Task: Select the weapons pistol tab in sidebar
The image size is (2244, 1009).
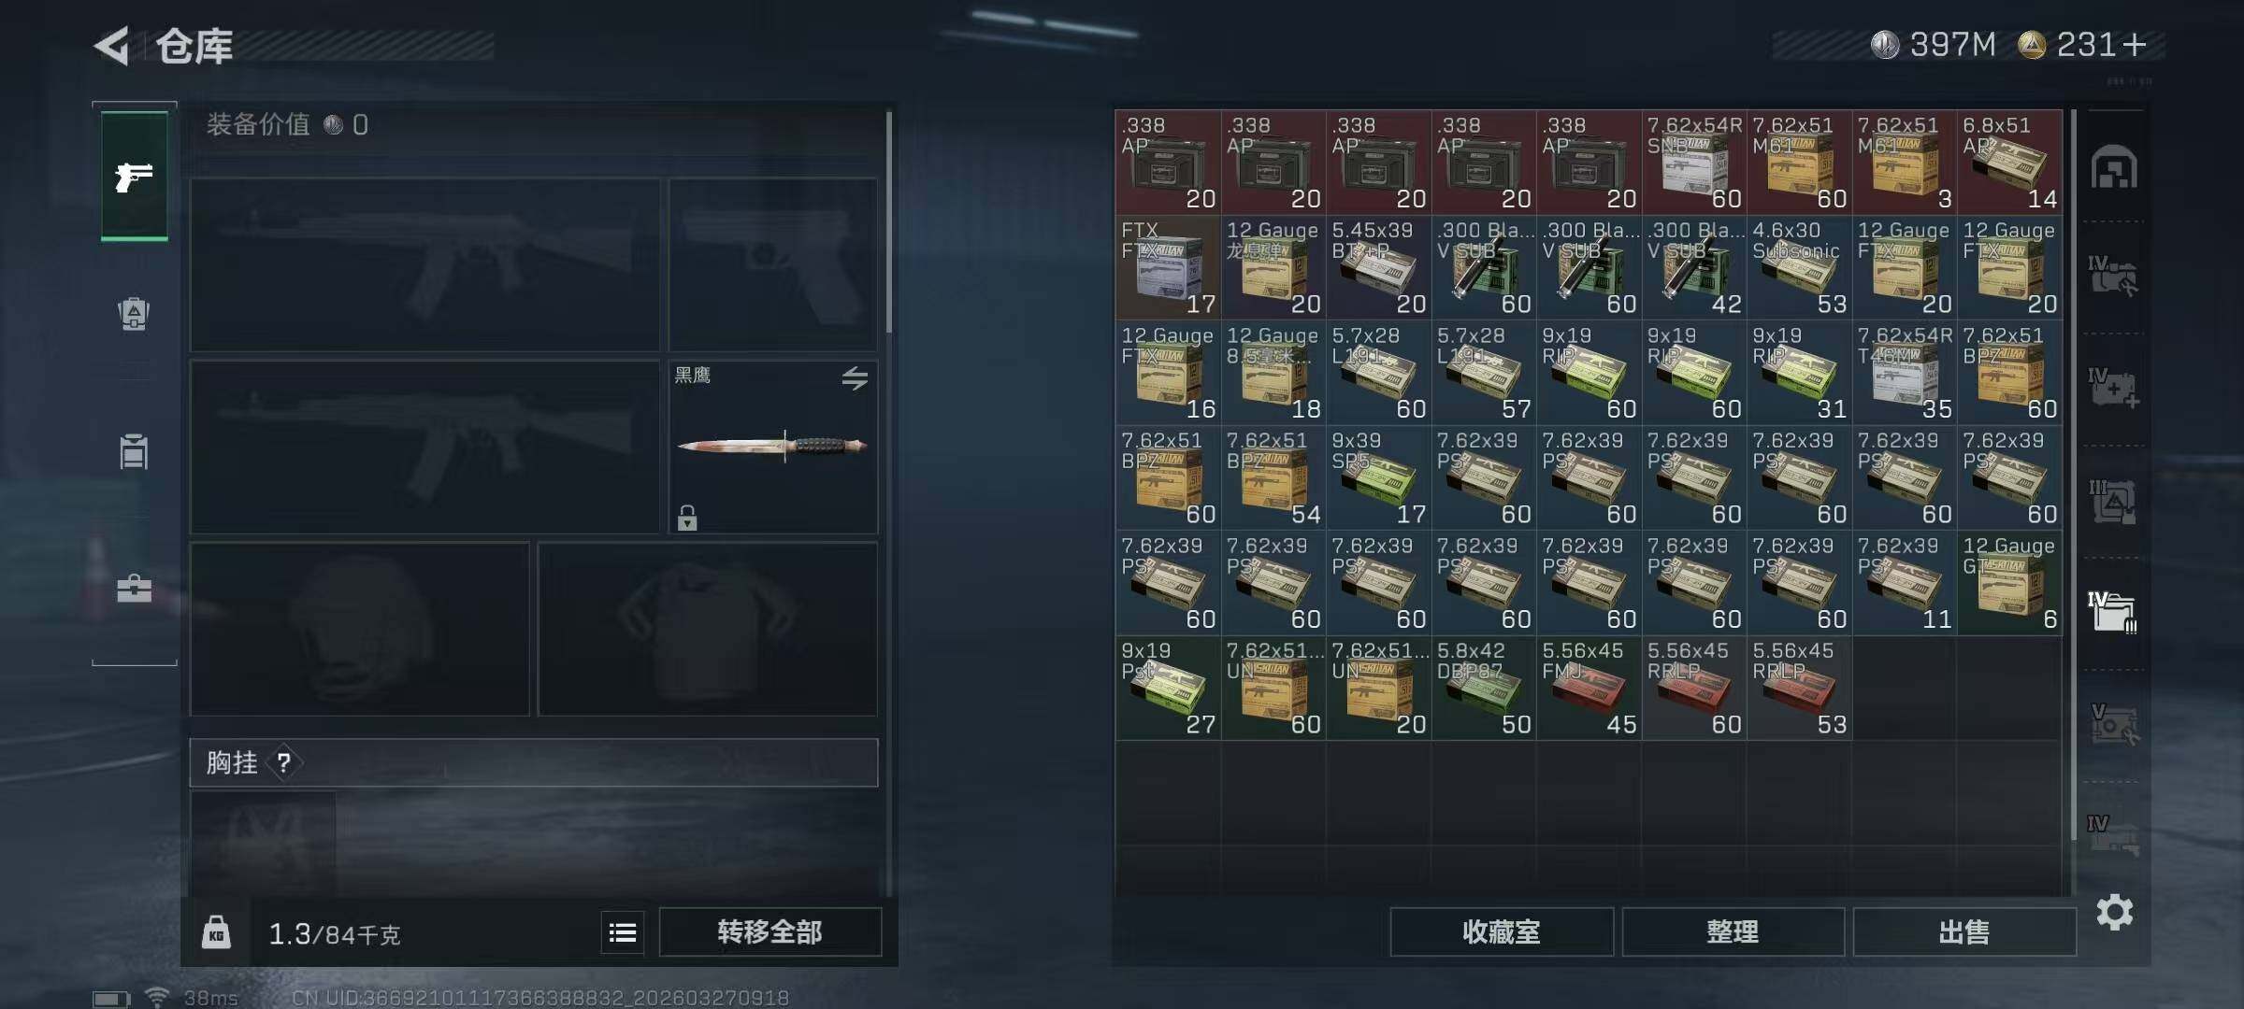Action: click(135, 176)
